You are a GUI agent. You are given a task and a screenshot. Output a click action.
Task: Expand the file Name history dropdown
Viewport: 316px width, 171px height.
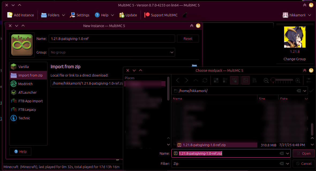pyautogui.click(x=288, y=154)
